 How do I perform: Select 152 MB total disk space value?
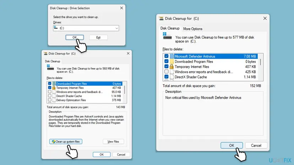click(x=255, y=86)
